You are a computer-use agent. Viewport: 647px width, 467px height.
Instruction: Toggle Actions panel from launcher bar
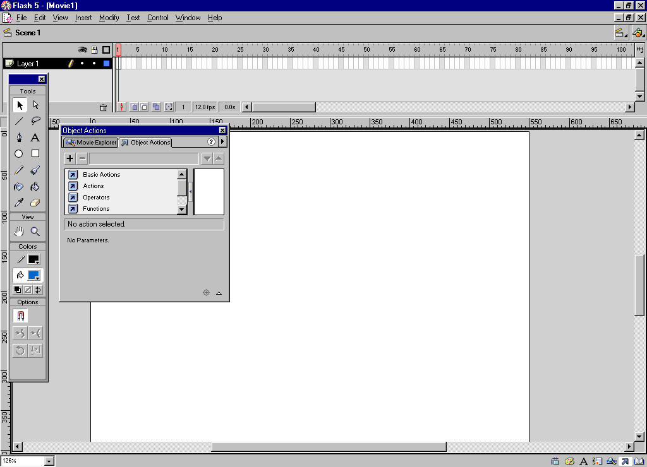pyautogui.click(x=625, y=461)
